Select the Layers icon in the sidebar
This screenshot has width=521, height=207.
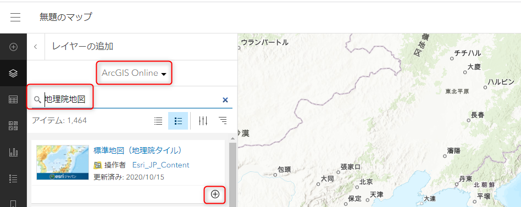tap(13, 74)
